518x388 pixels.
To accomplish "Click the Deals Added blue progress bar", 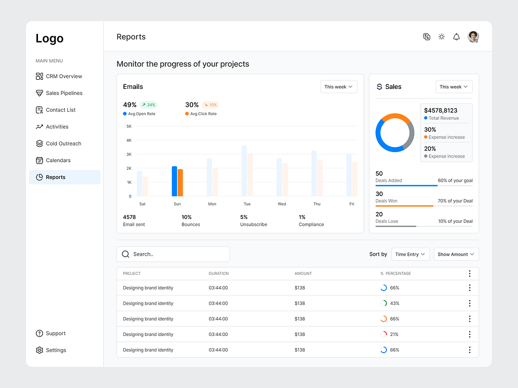I will (406, 185).
